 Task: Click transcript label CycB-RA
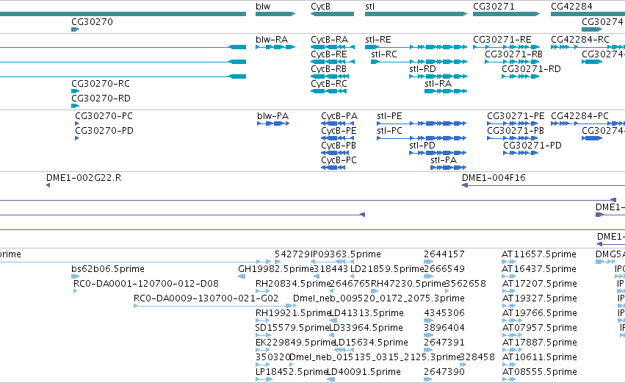[330, 40]
